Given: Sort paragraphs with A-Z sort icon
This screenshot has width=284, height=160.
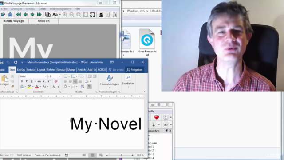Looking at the screenshot, I should coord(83,87).
